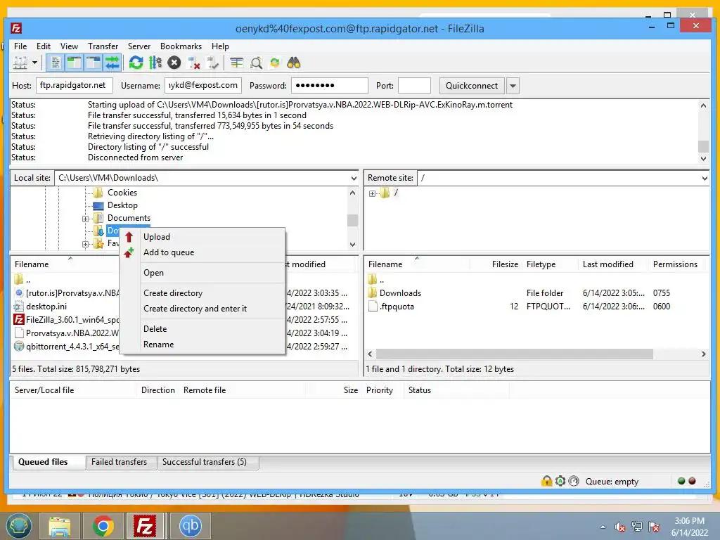This screenshot has height=540, width=720.
Task: Open Quickconnect history dropdown arrow
Action: point(513,86)
